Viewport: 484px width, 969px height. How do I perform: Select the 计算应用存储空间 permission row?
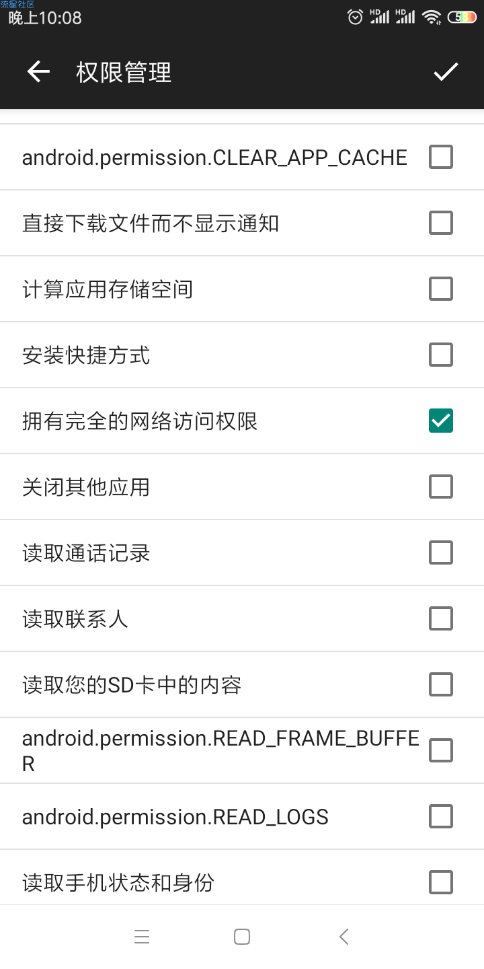pos(242,289)
